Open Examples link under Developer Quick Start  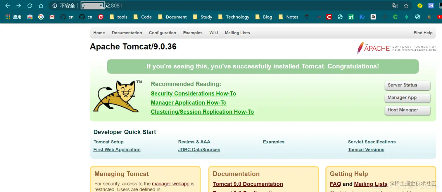[x=274, y=142]
